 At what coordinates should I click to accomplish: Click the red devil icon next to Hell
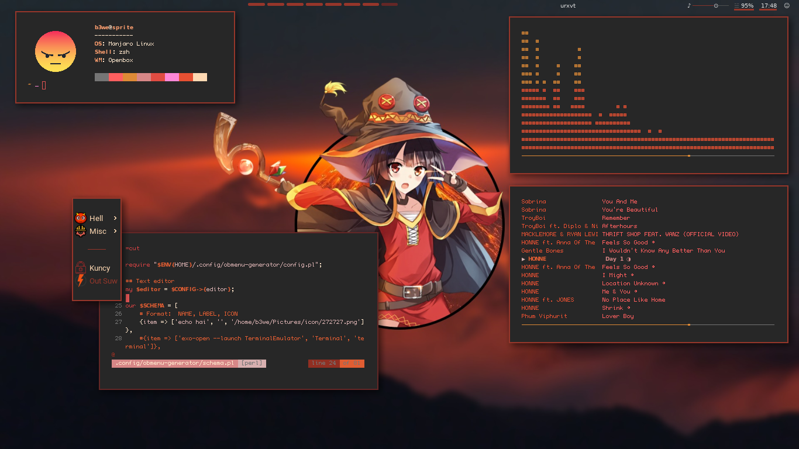81,218
